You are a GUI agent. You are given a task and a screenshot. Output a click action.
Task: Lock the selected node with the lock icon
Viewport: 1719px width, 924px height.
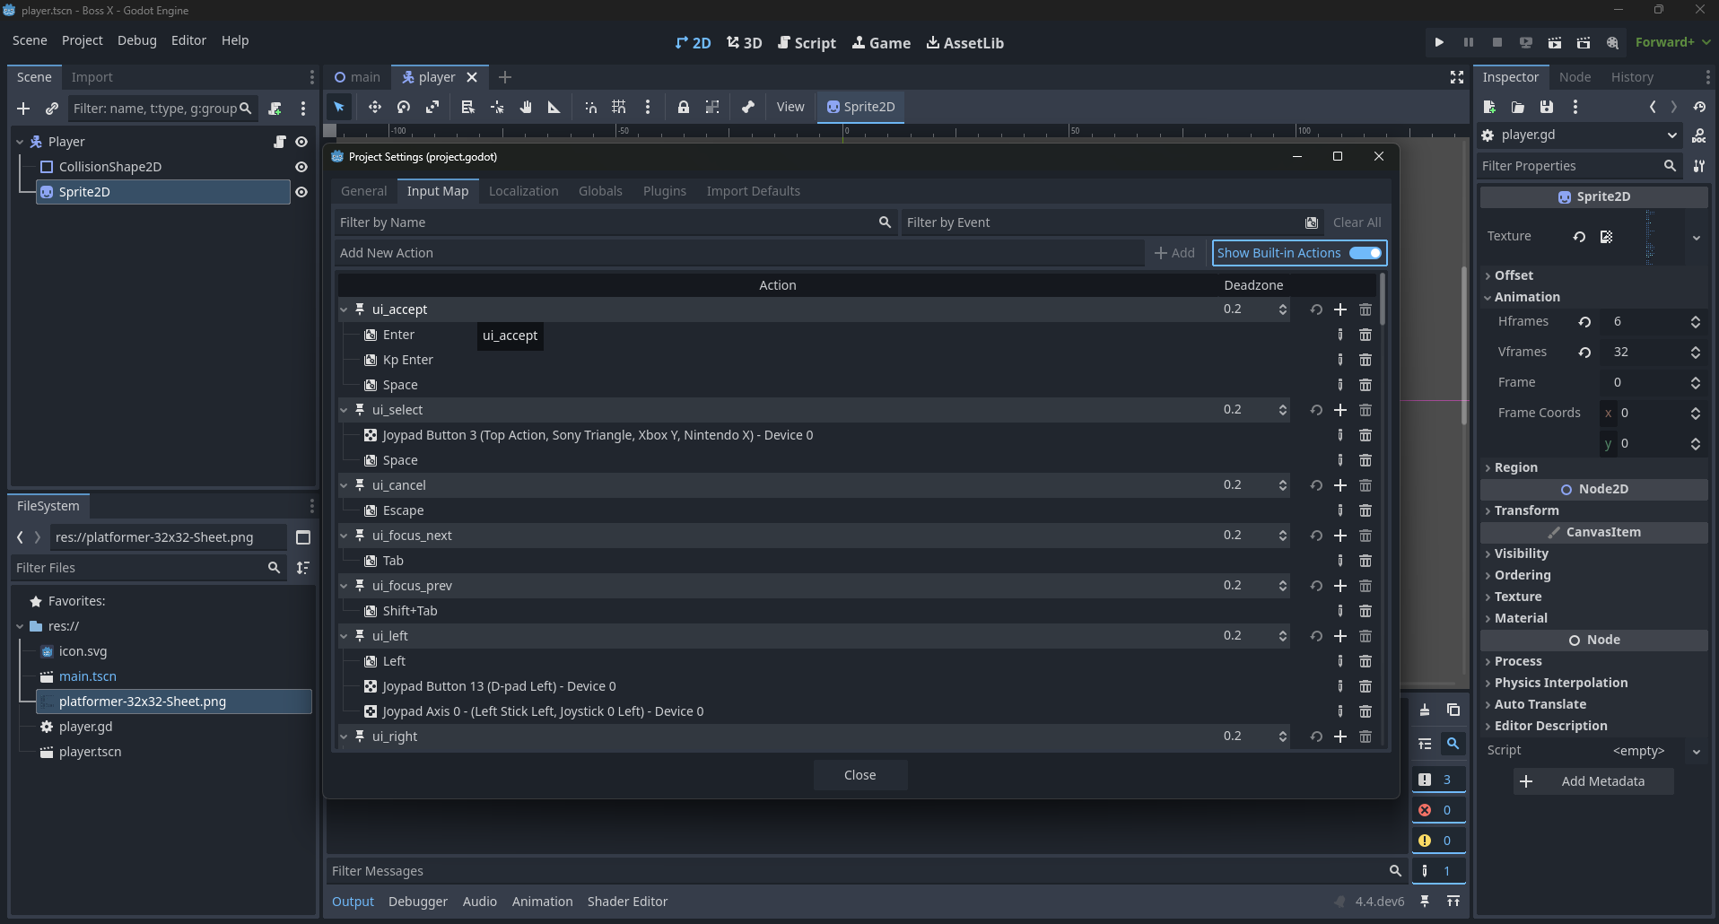pos(684,107)
